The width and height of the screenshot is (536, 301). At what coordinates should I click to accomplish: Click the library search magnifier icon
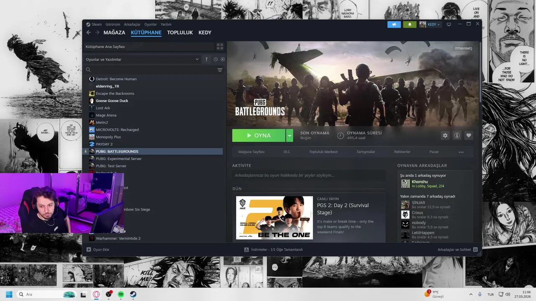(x=88, y=70)
